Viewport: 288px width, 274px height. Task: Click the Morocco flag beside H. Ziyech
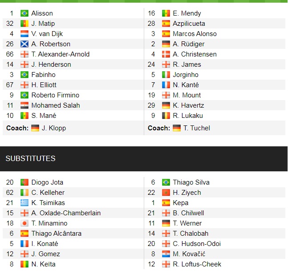pos(166,193)
